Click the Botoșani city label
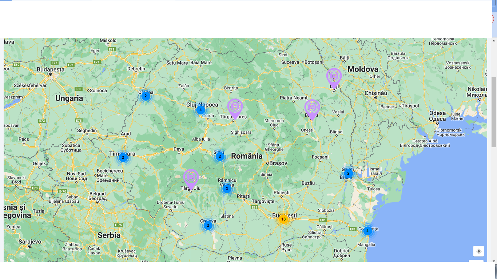The height and width of the screenshot is (279, 497). click(x=314, y=62)
